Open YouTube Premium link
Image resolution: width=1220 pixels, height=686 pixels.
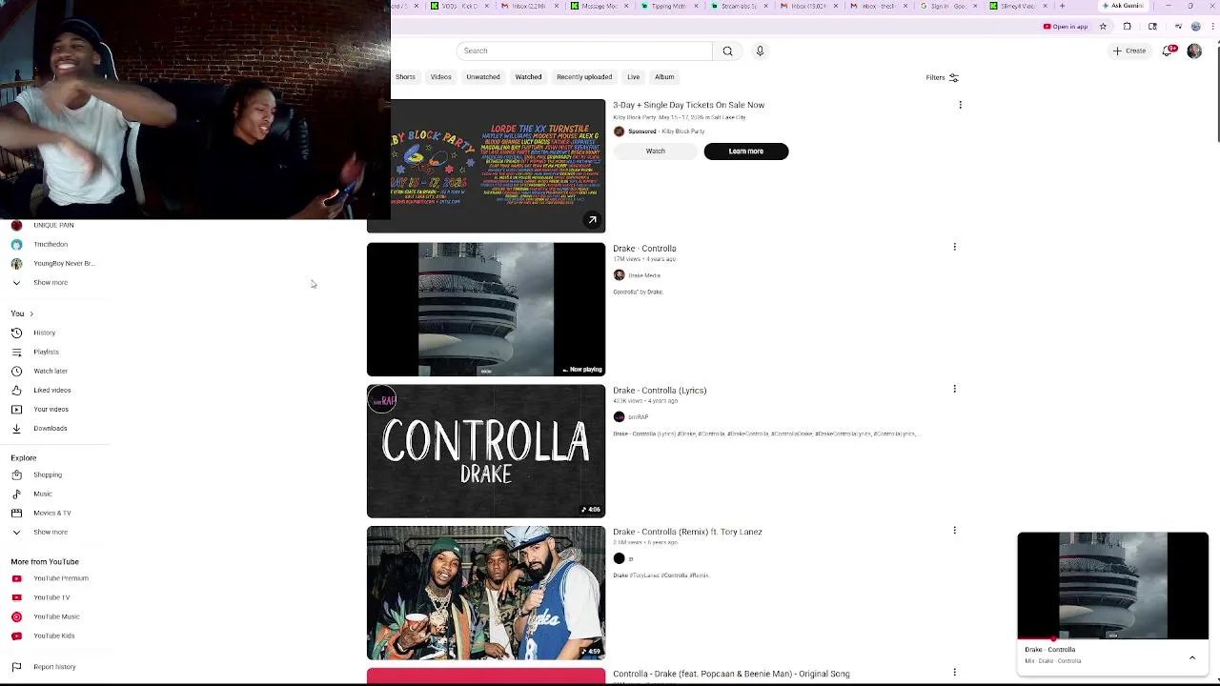pos(60,578)
